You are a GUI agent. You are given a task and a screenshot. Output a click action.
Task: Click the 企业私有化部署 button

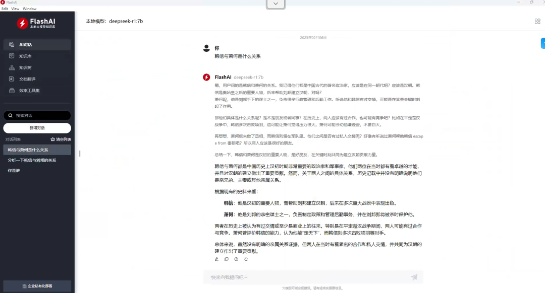pyautogui.click(x=37, y=286)
